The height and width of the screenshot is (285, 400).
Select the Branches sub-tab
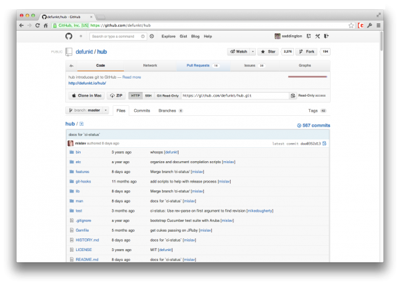pos(171,111)
